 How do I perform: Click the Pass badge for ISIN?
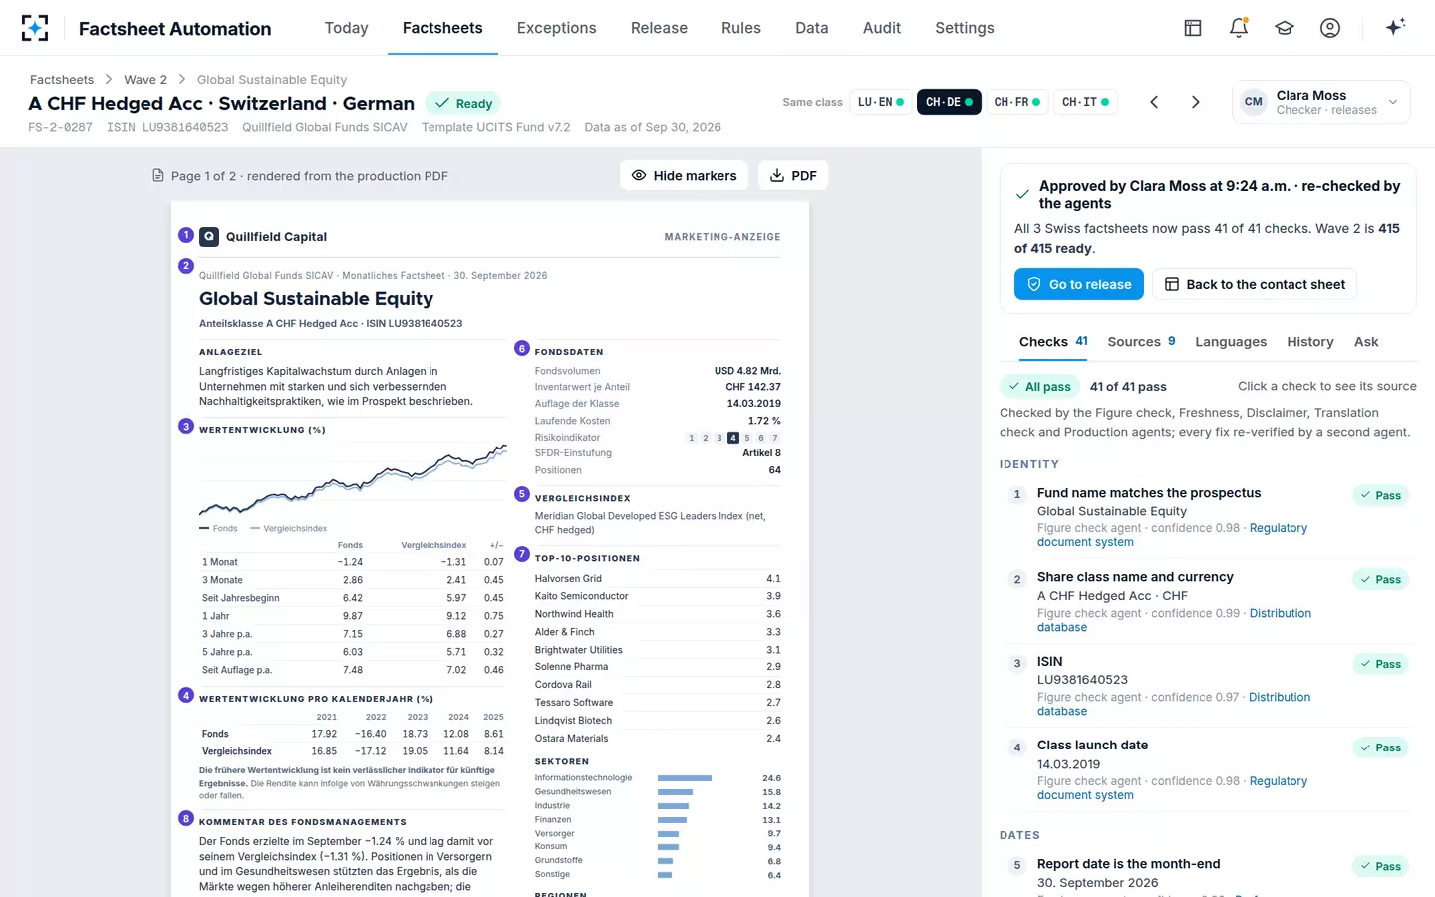[1380, 664]
